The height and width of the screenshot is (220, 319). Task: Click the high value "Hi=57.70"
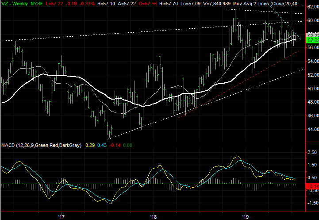[x=169, y=4]
